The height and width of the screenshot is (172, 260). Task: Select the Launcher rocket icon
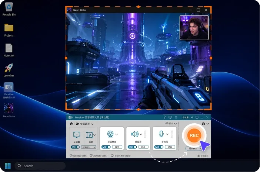9,70
